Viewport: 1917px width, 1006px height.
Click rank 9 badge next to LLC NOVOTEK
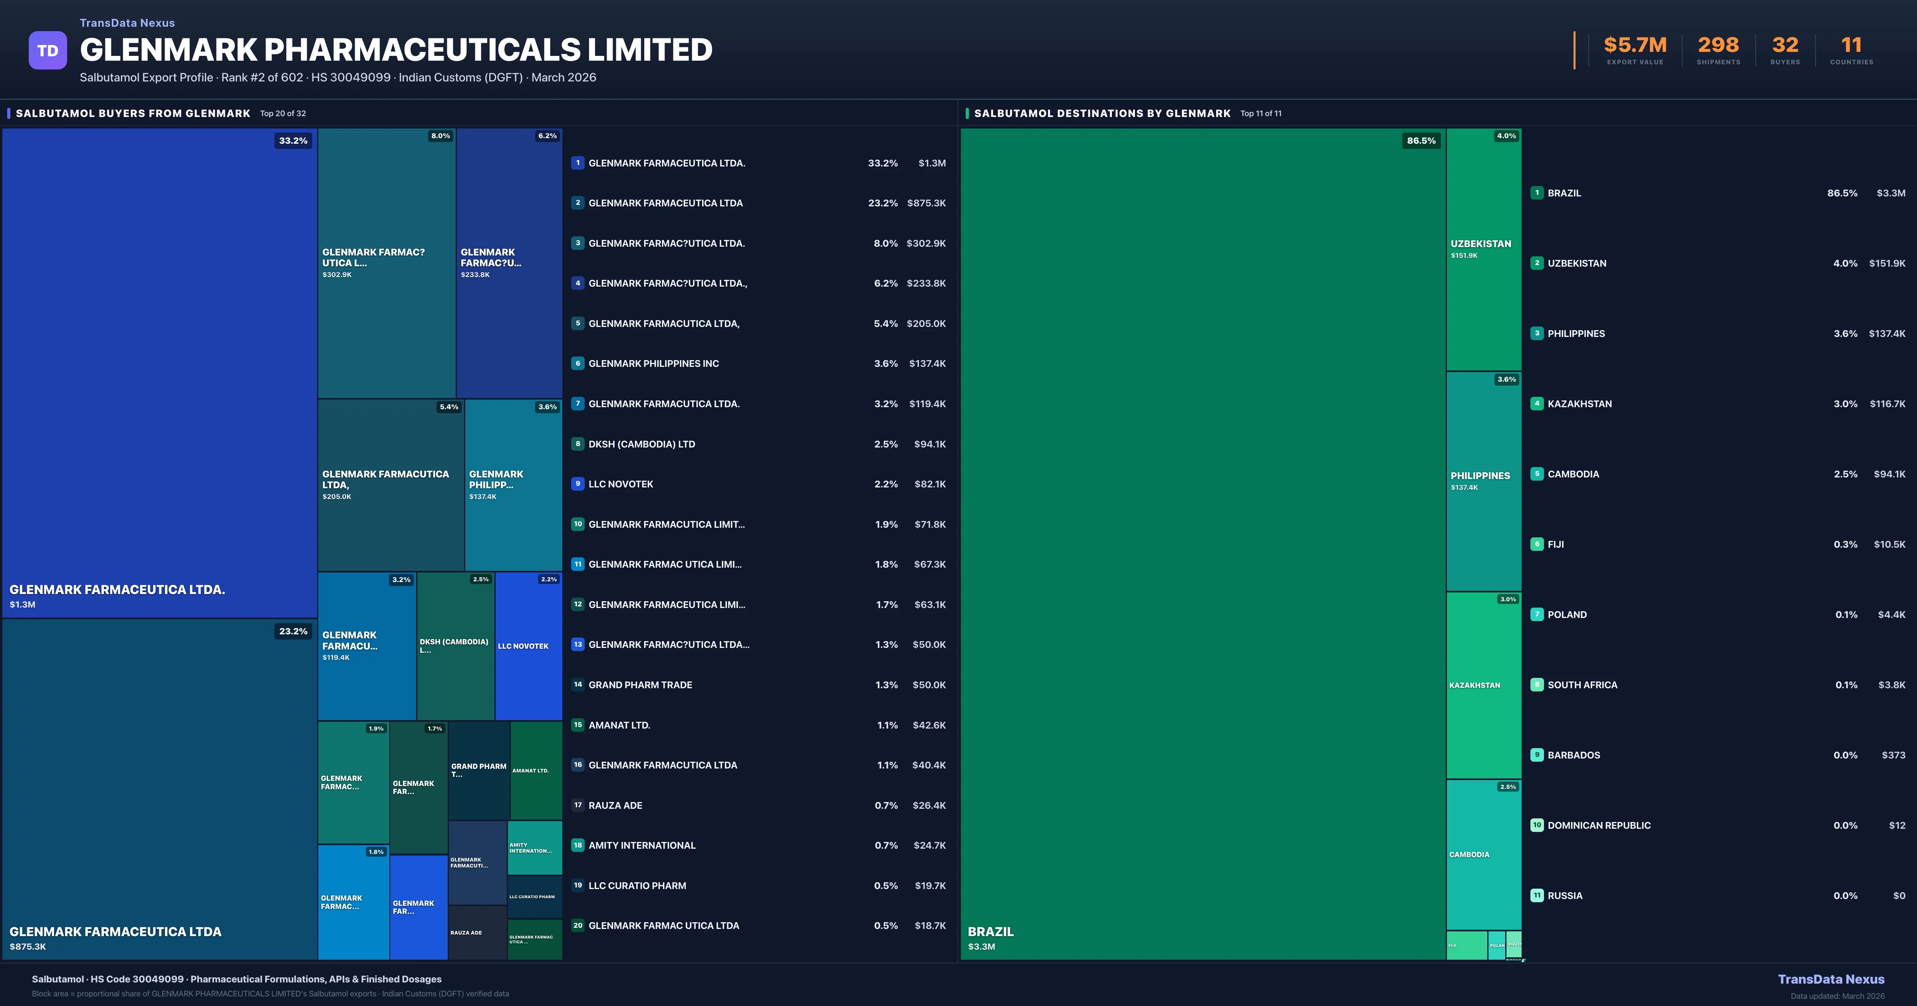tap(577, 484)
